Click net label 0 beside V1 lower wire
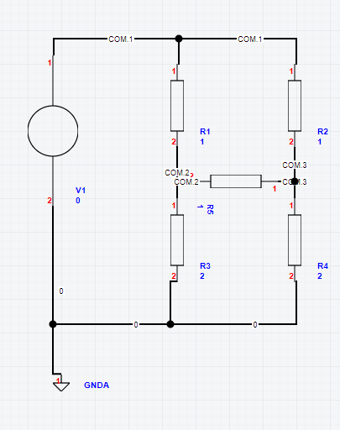Image resolution: width=340 pixels, height=430 pixels. [x=61, y=291]
